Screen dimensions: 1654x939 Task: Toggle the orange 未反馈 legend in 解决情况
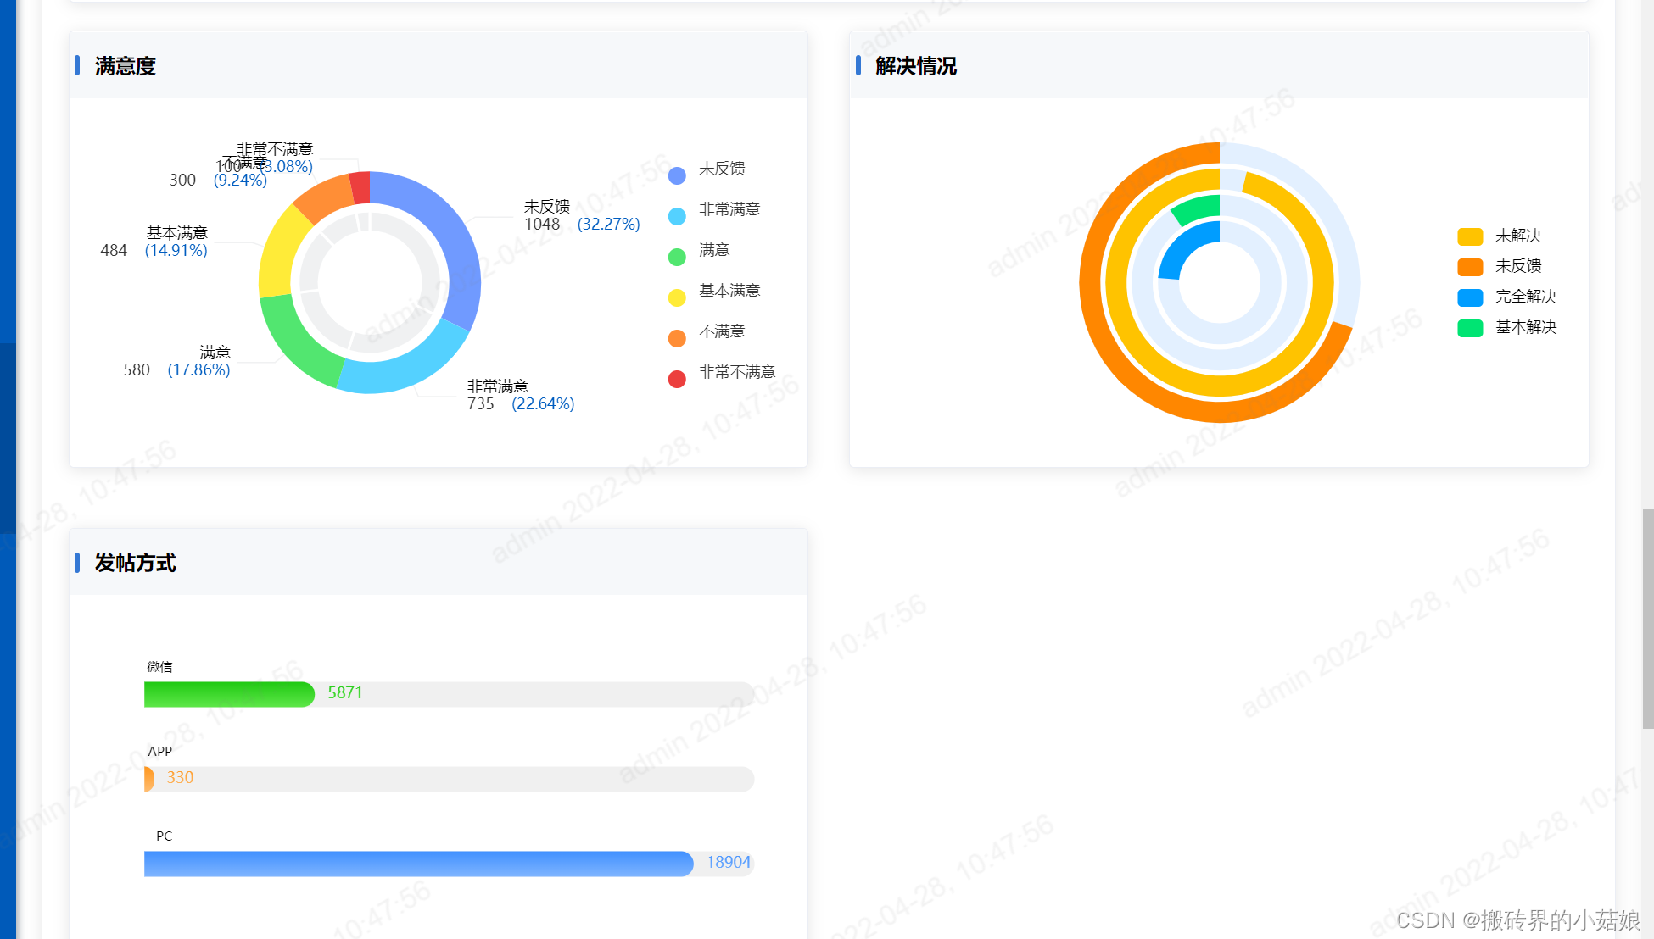tap(1518, 266)
